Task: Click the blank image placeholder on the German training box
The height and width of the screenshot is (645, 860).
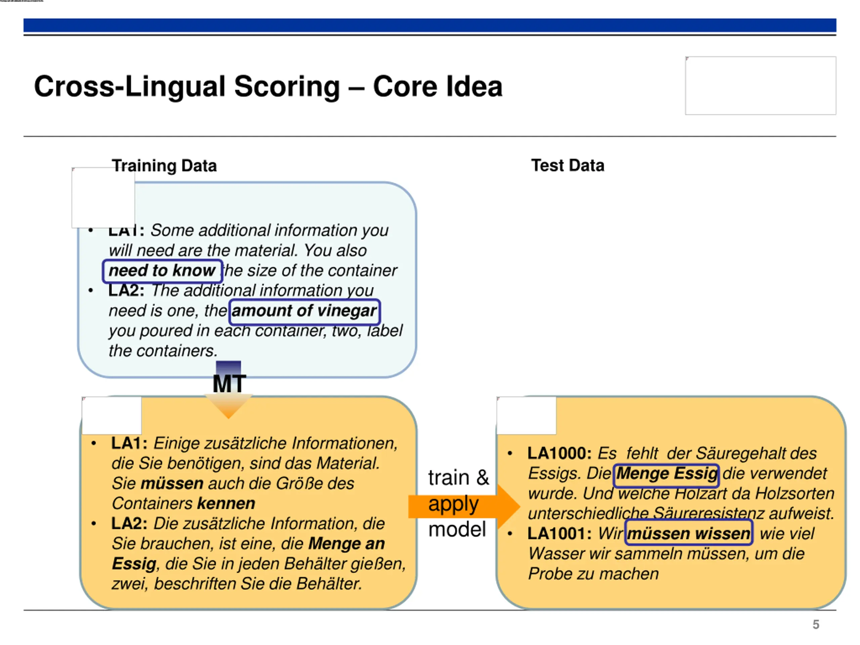Action: [x=112, y=415]
